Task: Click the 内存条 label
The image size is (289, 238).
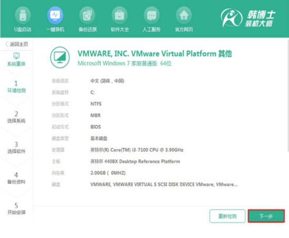Action: (x=58, y=173)
